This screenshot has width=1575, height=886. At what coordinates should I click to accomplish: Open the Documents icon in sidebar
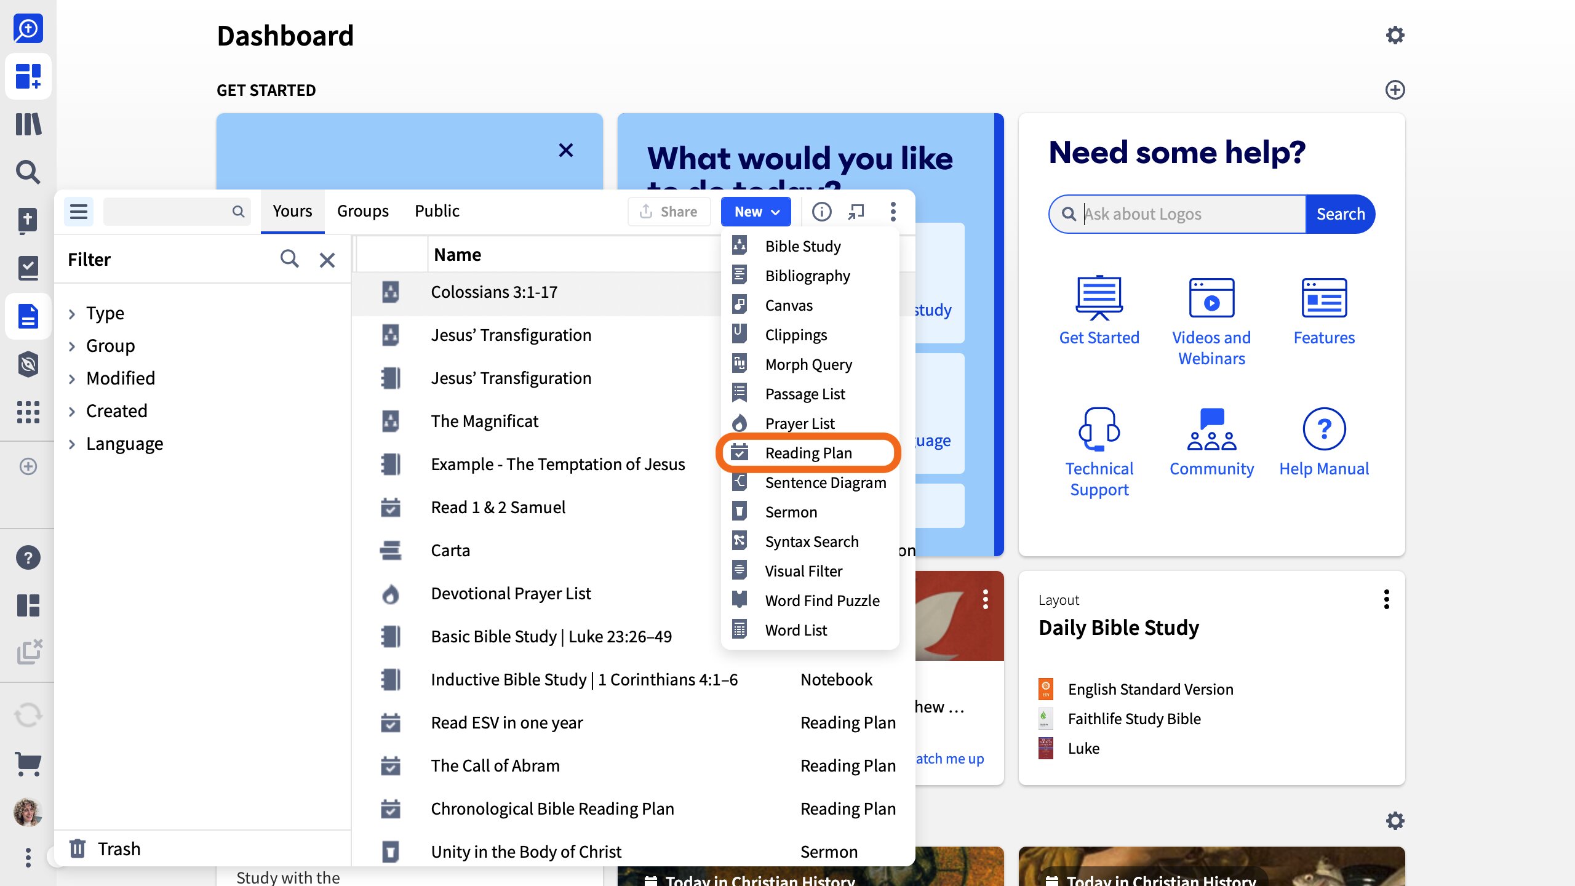28,316
